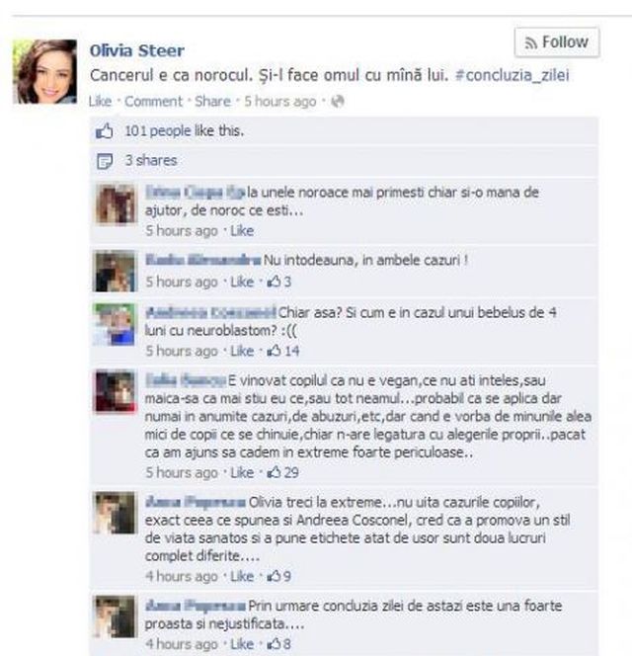This screenshot has height=656, width=632.
Task: Click the shares note icon
Action: click(105, 161)
